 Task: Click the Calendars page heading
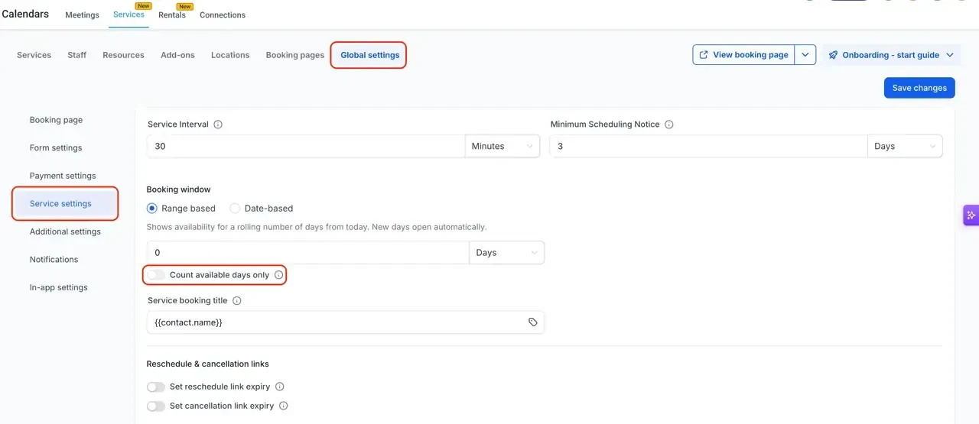coord(25,14)
